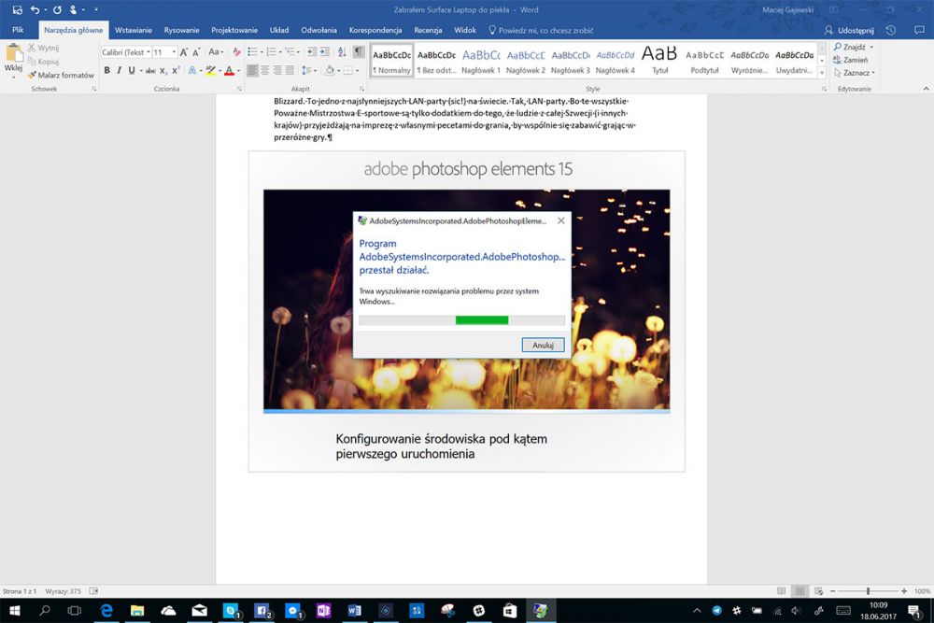Screen dimensions: 934x623
Task: Apply the Tytuł style
Action: pyautogui.click(x=659, y=61)
